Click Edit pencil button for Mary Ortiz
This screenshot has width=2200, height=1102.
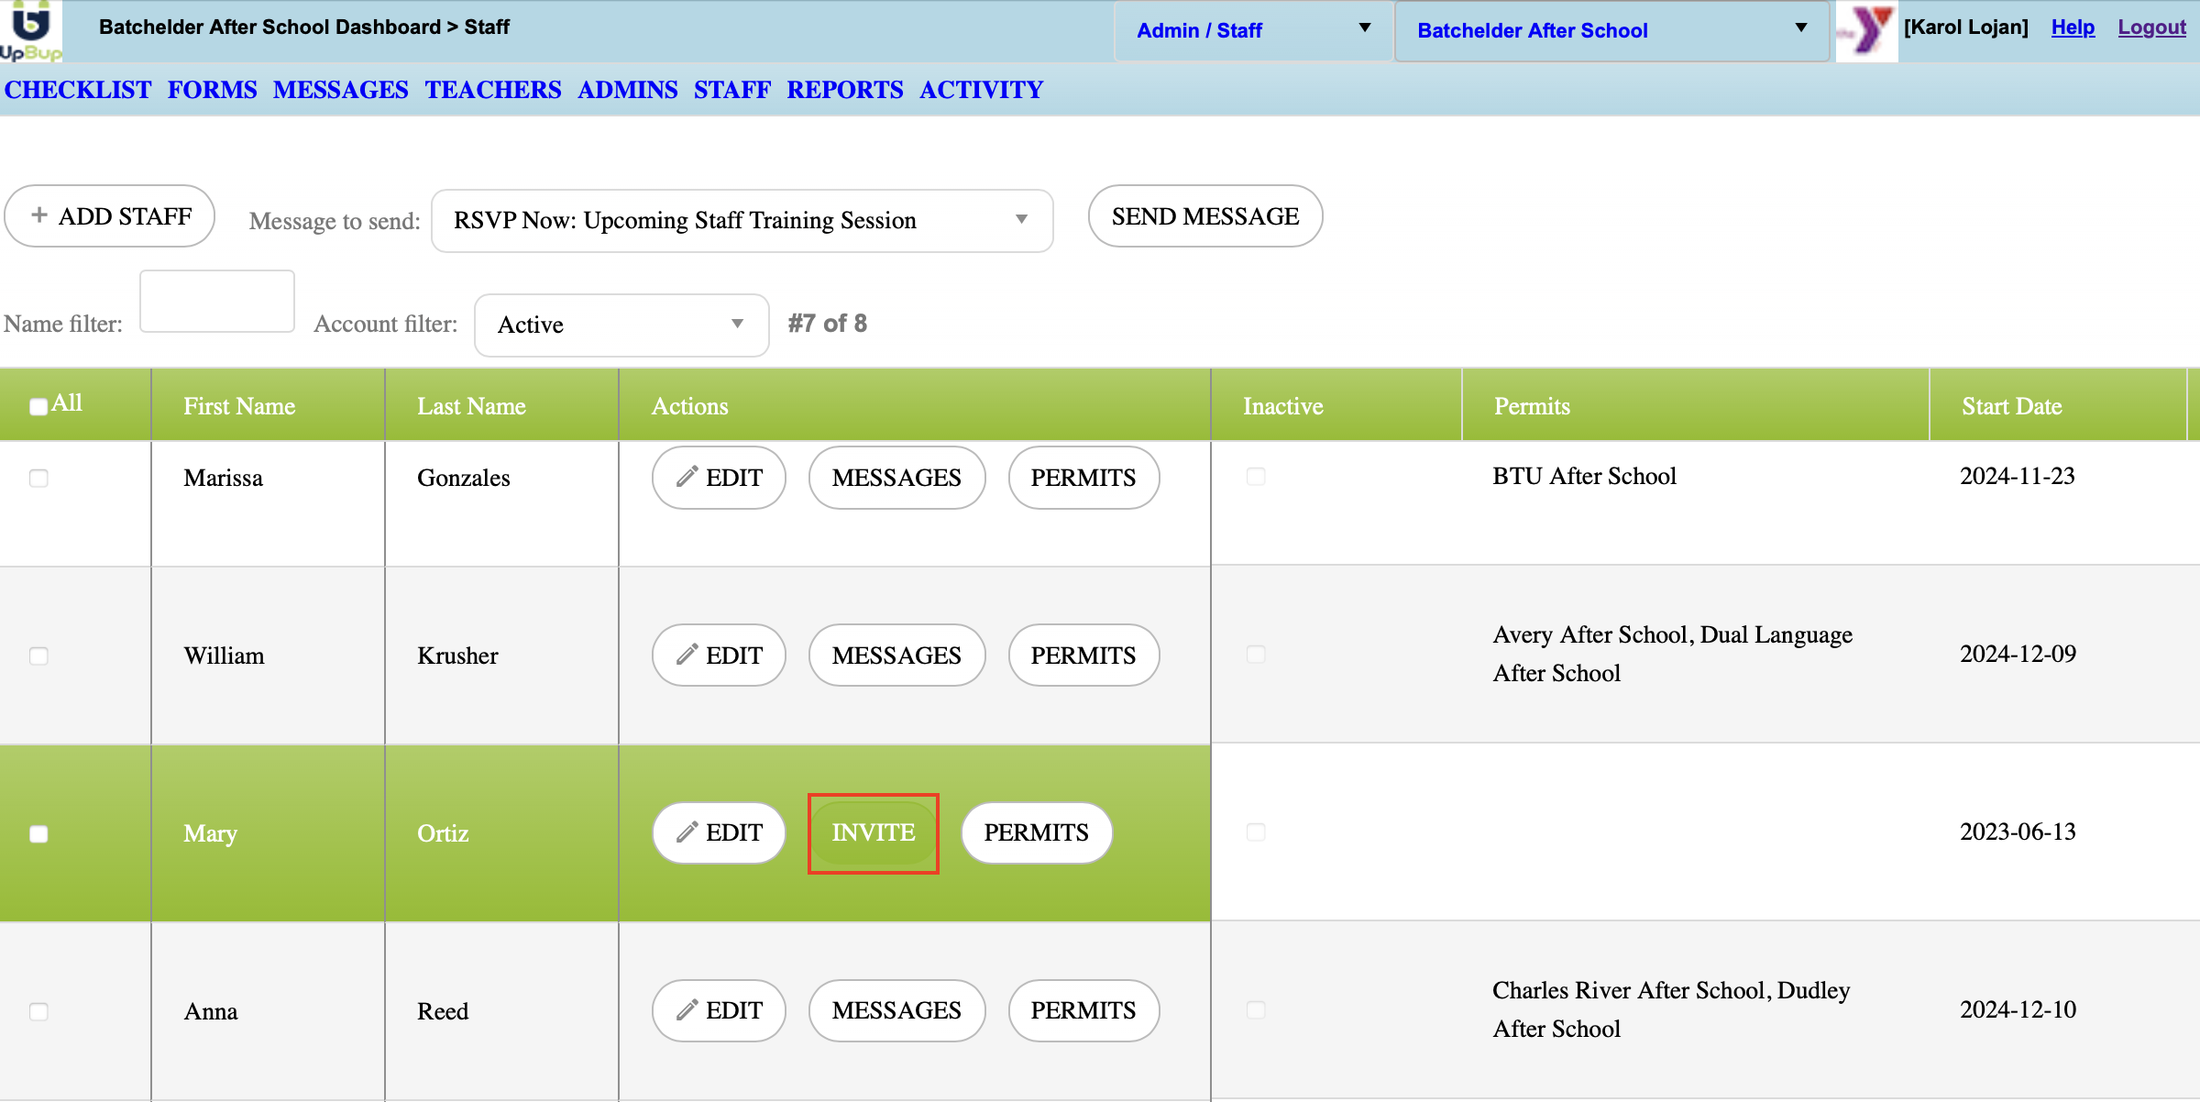click(719, 832)
